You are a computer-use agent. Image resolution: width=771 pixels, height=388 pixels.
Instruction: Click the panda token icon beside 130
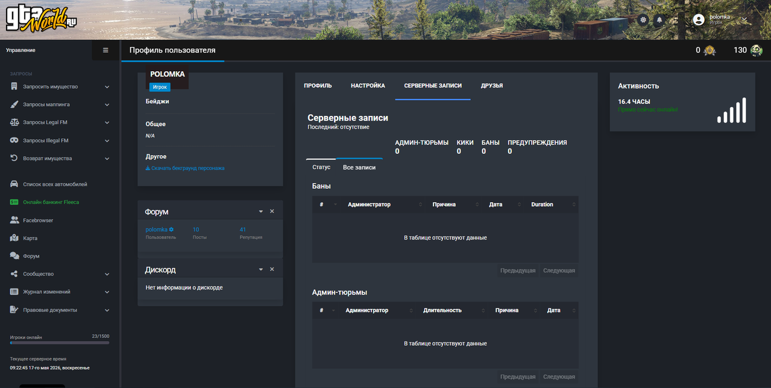[x=756, y=51]
